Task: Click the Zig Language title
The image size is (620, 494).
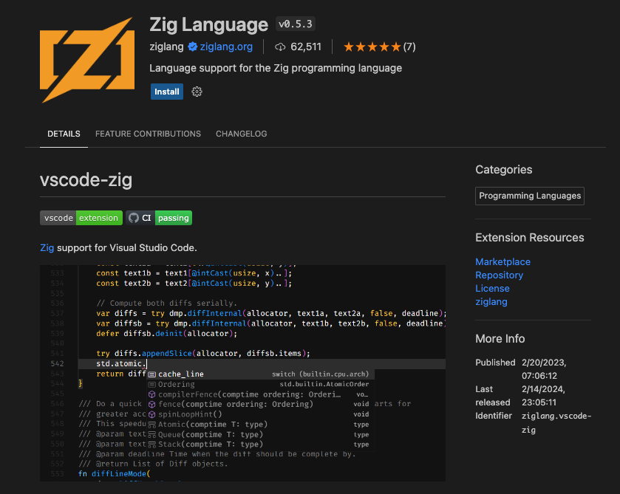Action: click(x=209, y=25)
